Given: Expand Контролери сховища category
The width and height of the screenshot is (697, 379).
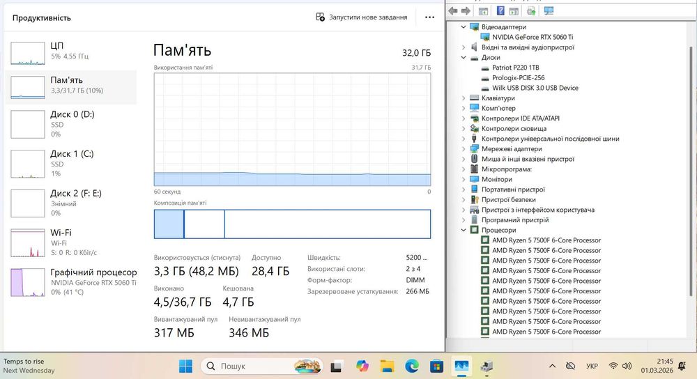Looking at the screenshot, I should pos(464,129).
